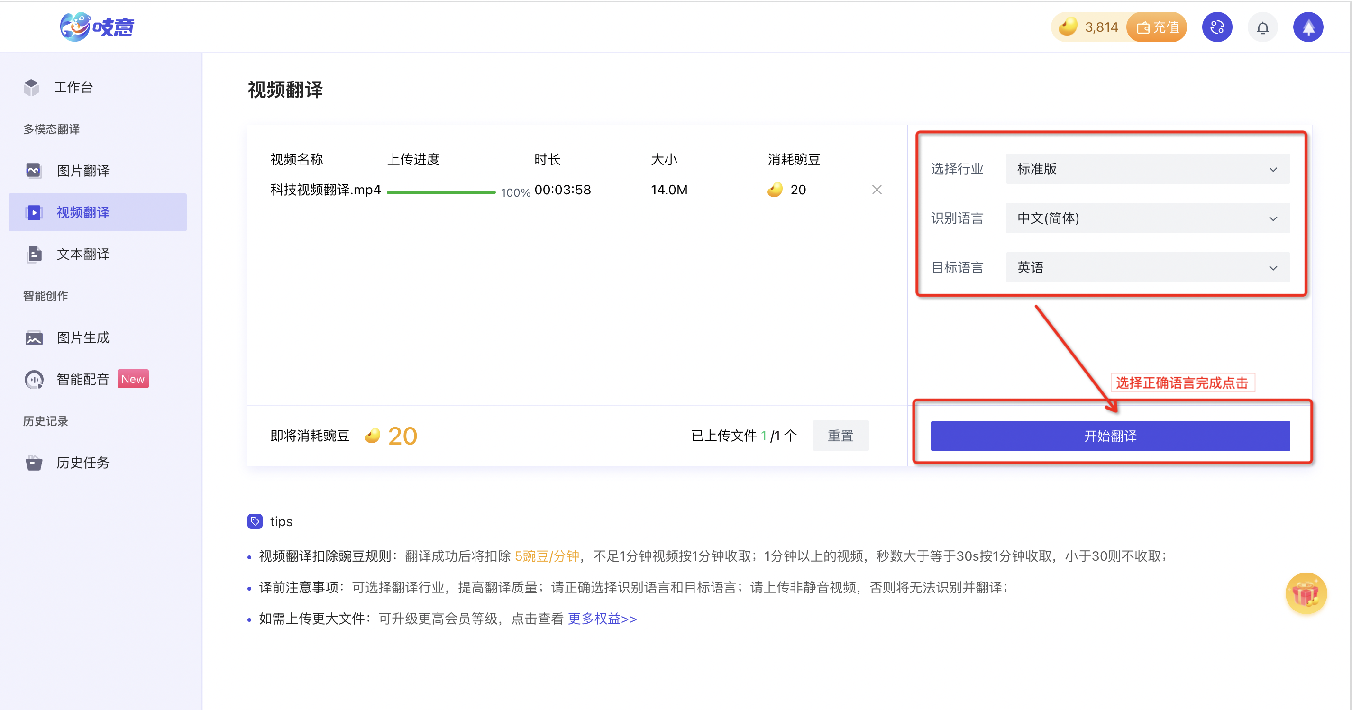1352x710 pixels.
Task: Expand the 选择行业 标准版 dropdown
Action: (1147, 169)
